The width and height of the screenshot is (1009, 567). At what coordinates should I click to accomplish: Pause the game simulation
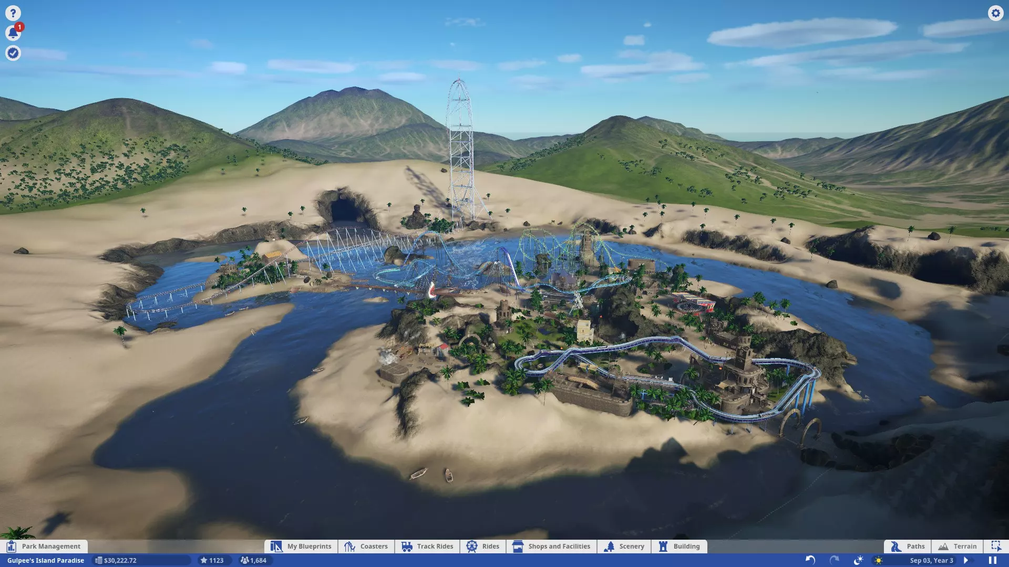992,560
